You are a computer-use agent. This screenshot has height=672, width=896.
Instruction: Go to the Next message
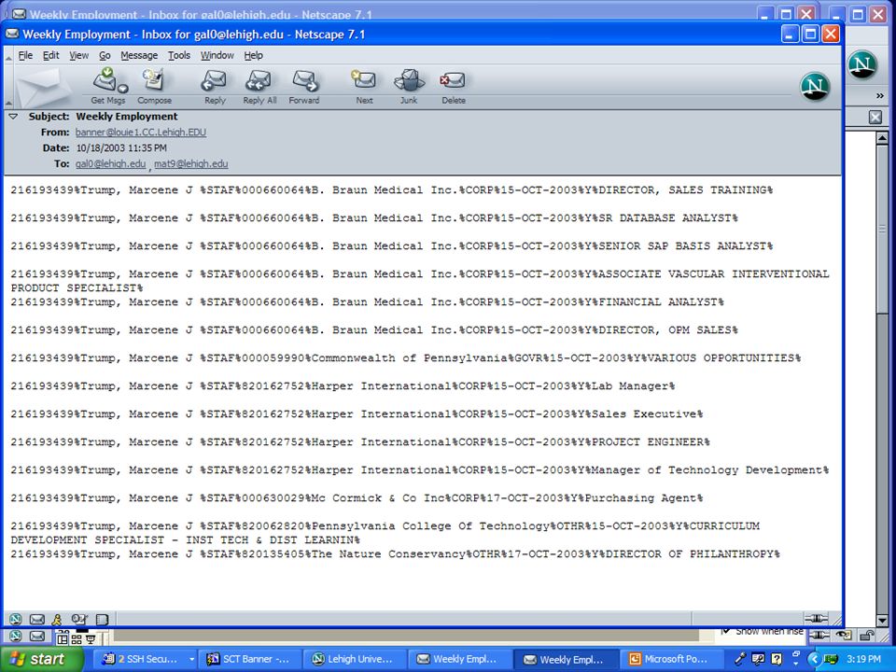tap(364, 86)
